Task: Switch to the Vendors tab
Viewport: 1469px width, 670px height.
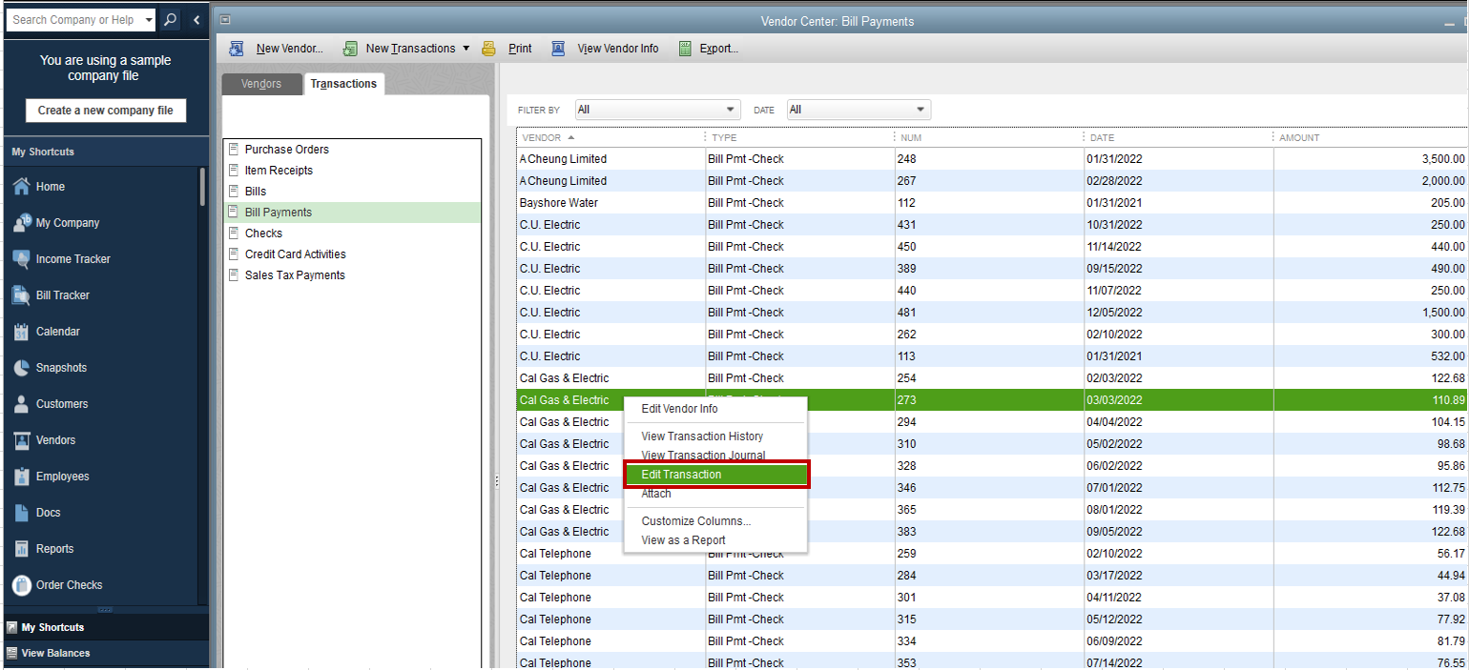Action: tap(261, 84)
